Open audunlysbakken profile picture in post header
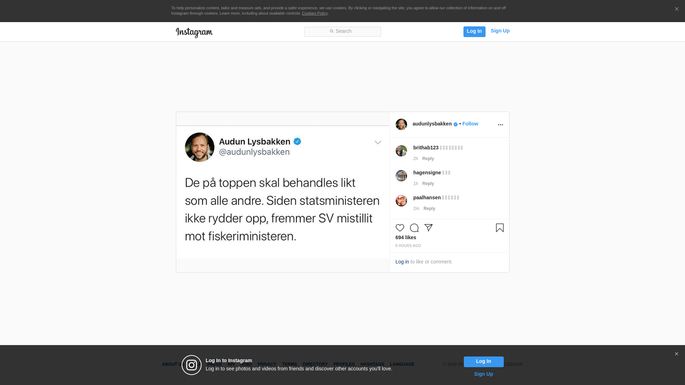The image size is (685, 385). [x=401, y=124]
